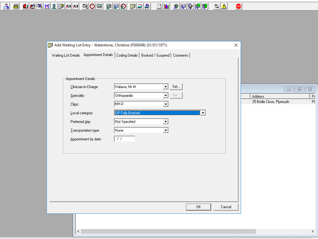Click the Set button beside Clinician-in-Charge
The height and width of the screenshot is (239, 318).
point(176,87)
